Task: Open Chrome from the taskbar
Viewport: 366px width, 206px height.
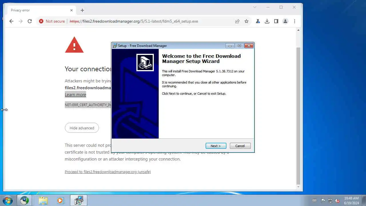Action: click(24, 201)
